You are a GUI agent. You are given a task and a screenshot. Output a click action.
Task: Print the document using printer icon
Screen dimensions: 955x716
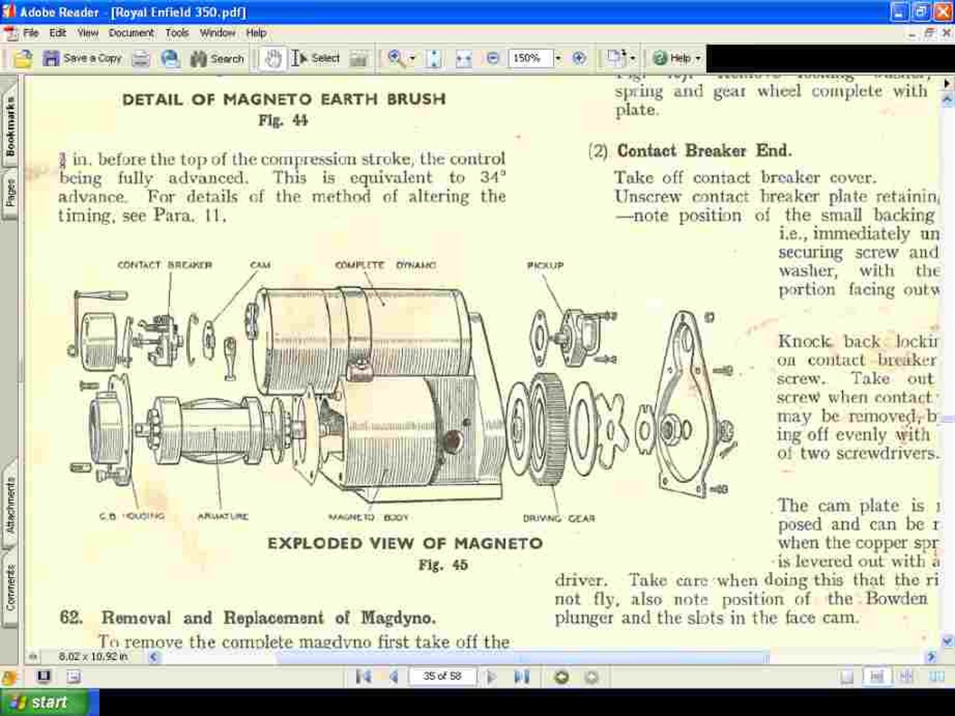141,58
